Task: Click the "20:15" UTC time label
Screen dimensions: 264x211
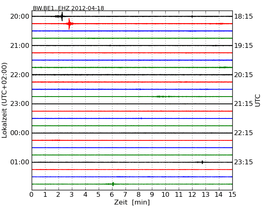Action: [x=243, y=75]
